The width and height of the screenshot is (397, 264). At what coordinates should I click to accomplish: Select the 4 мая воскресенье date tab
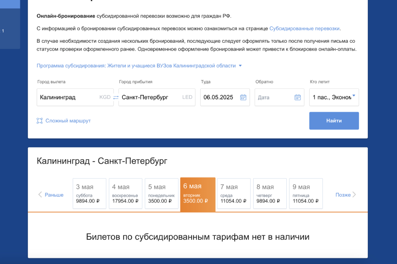point(125,193)
